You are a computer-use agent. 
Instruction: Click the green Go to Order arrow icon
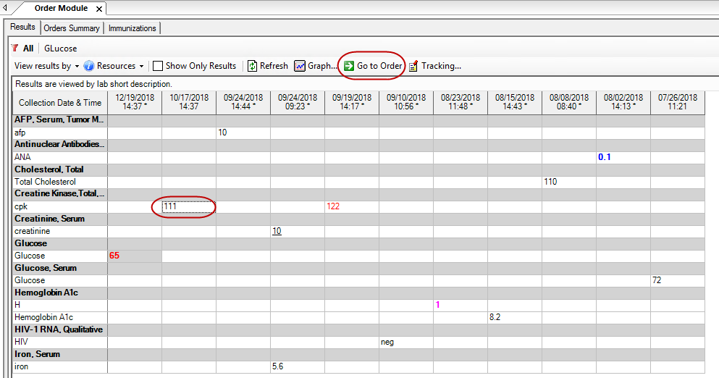coord(349,66)
